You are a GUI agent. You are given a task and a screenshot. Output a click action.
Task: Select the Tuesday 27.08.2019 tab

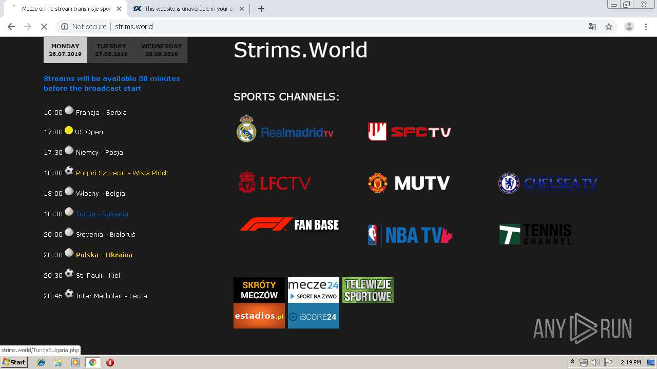111,50
